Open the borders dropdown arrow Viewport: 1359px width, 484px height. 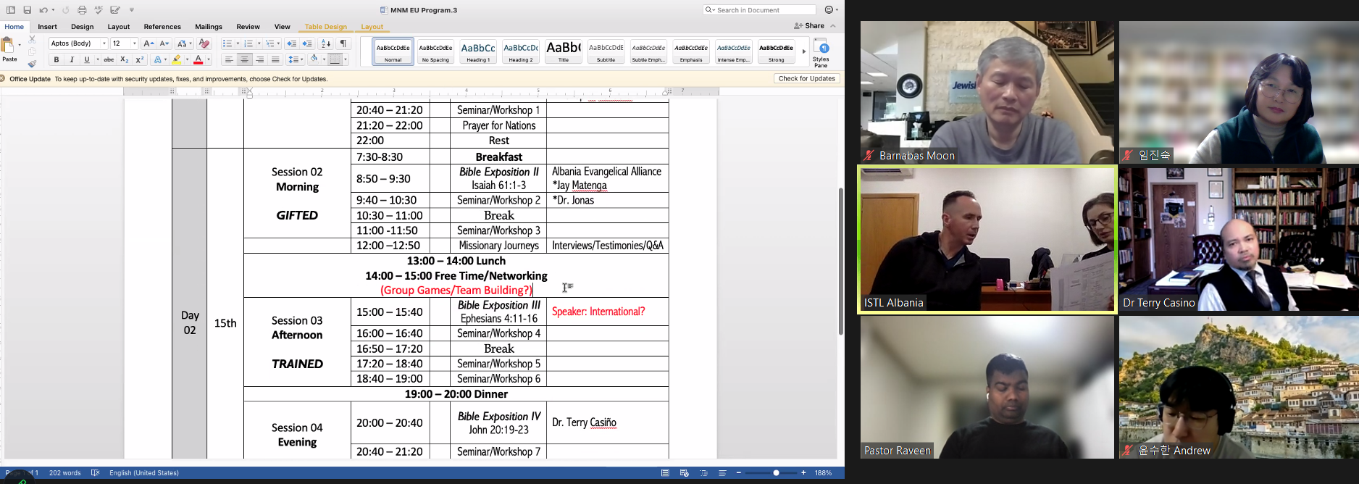click(346, 59)
